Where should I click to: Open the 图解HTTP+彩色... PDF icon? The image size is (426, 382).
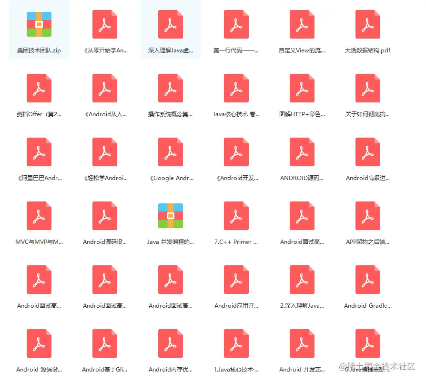click(302, 88)
